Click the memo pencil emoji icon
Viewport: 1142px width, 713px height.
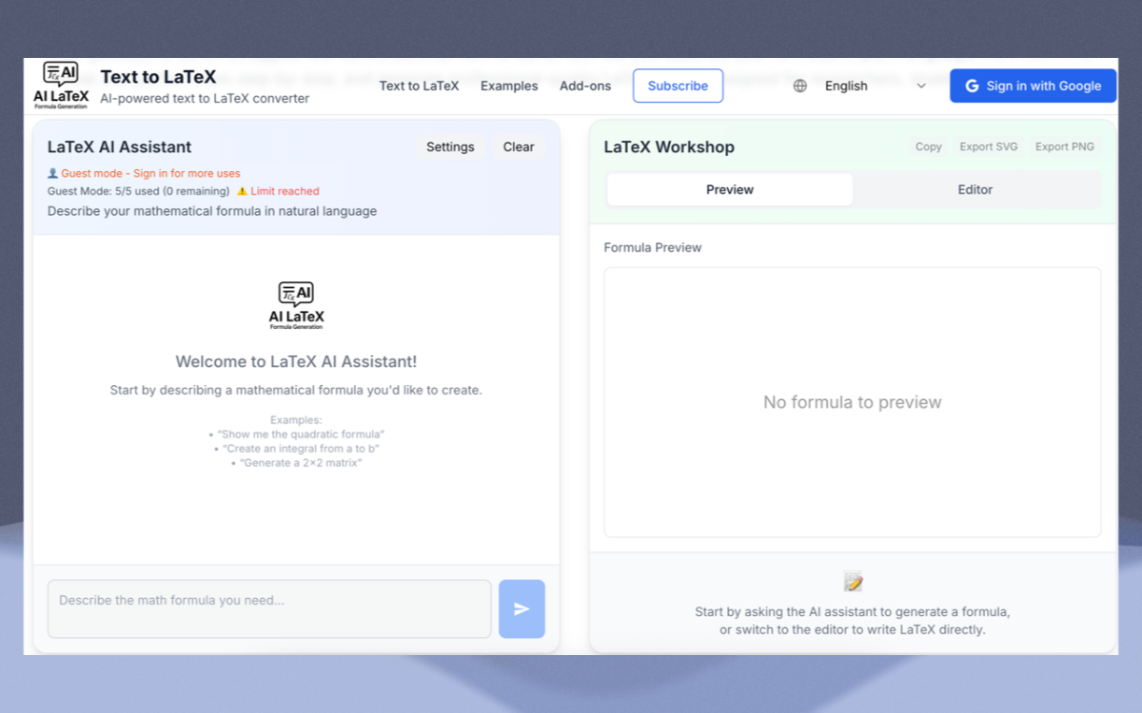[853, 582]
